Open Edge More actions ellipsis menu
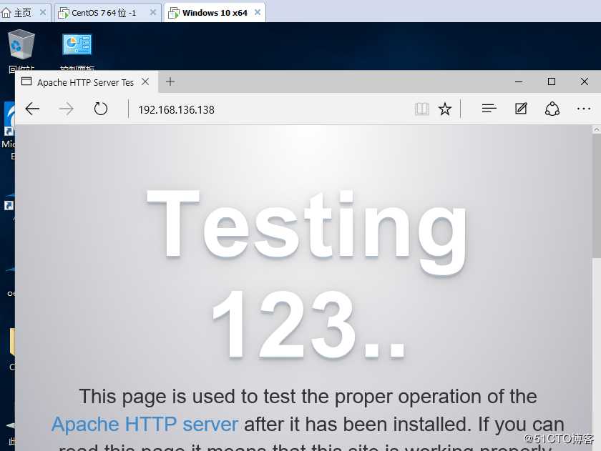The image size is (601, 451). (x=584, y=109)
